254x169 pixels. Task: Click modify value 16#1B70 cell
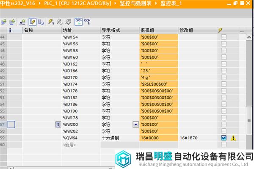coord(198,138)
